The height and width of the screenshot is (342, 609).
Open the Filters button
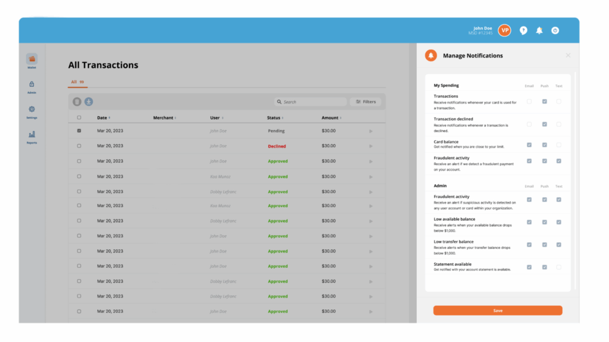click(366, 102)
